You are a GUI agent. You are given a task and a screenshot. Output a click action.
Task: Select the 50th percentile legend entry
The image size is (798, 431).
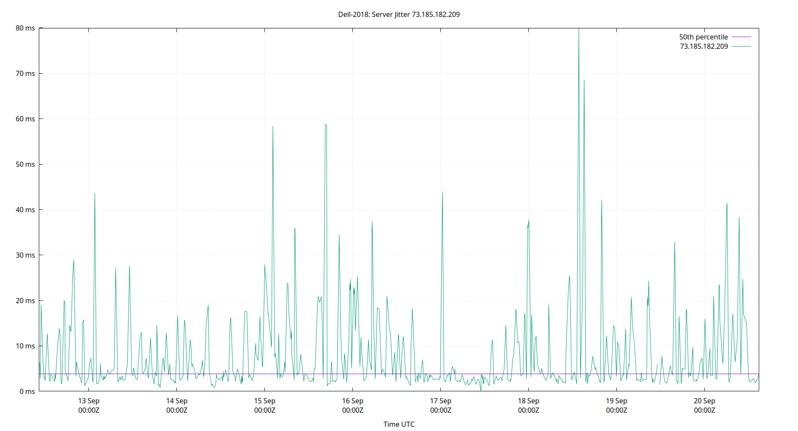pos(703,37)
